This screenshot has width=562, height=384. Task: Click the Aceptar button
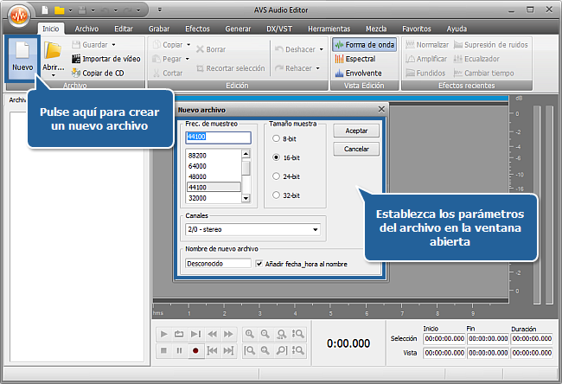pos(356,130)
